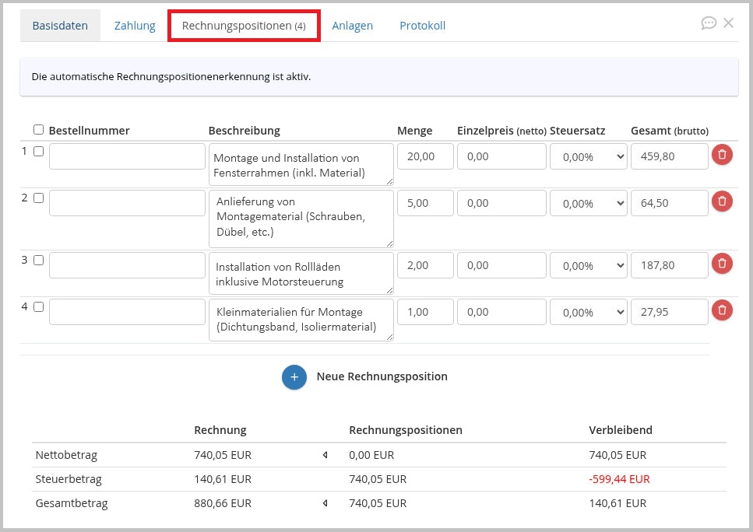The image size is (753, 532).
Task: Open the Steuersatz dropdown in row 1
Action: pyautogui.click(x=588, y=156)
